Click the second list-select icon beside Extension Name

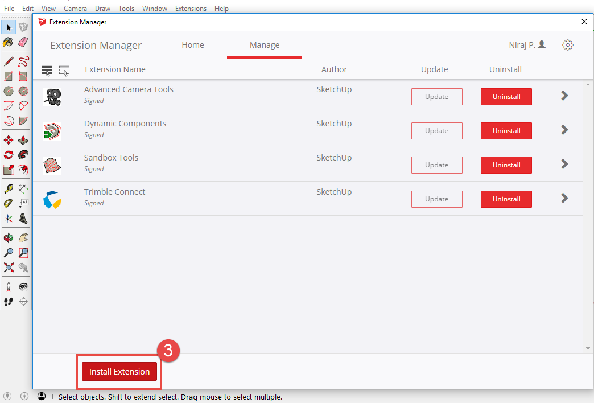(64, 71)
